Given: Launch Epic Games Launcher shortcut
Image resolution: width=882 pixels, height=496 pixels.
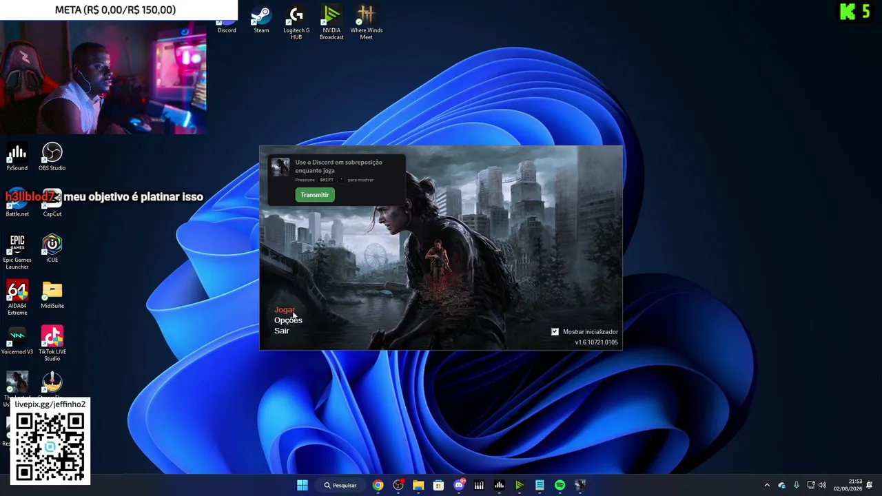Looking at the screenshot, I should pyautogui.click(x=17, y=252).
